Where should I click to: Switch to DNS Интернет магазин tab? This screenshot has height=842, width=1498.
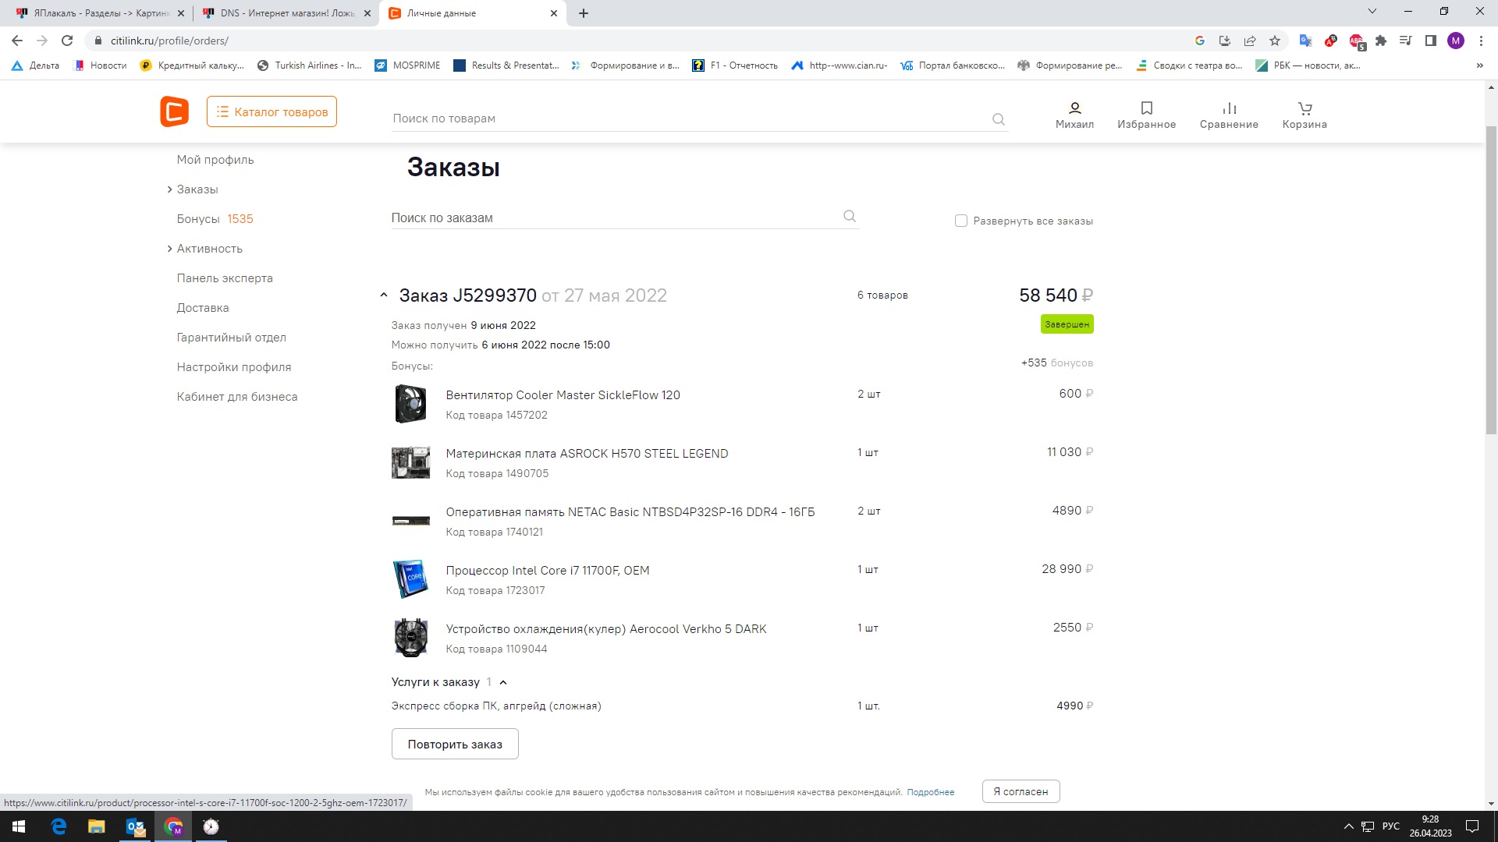click(x=286, y=13)
